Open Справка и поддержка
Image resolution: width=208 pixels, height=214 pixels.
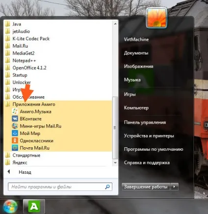coord(147,162)
